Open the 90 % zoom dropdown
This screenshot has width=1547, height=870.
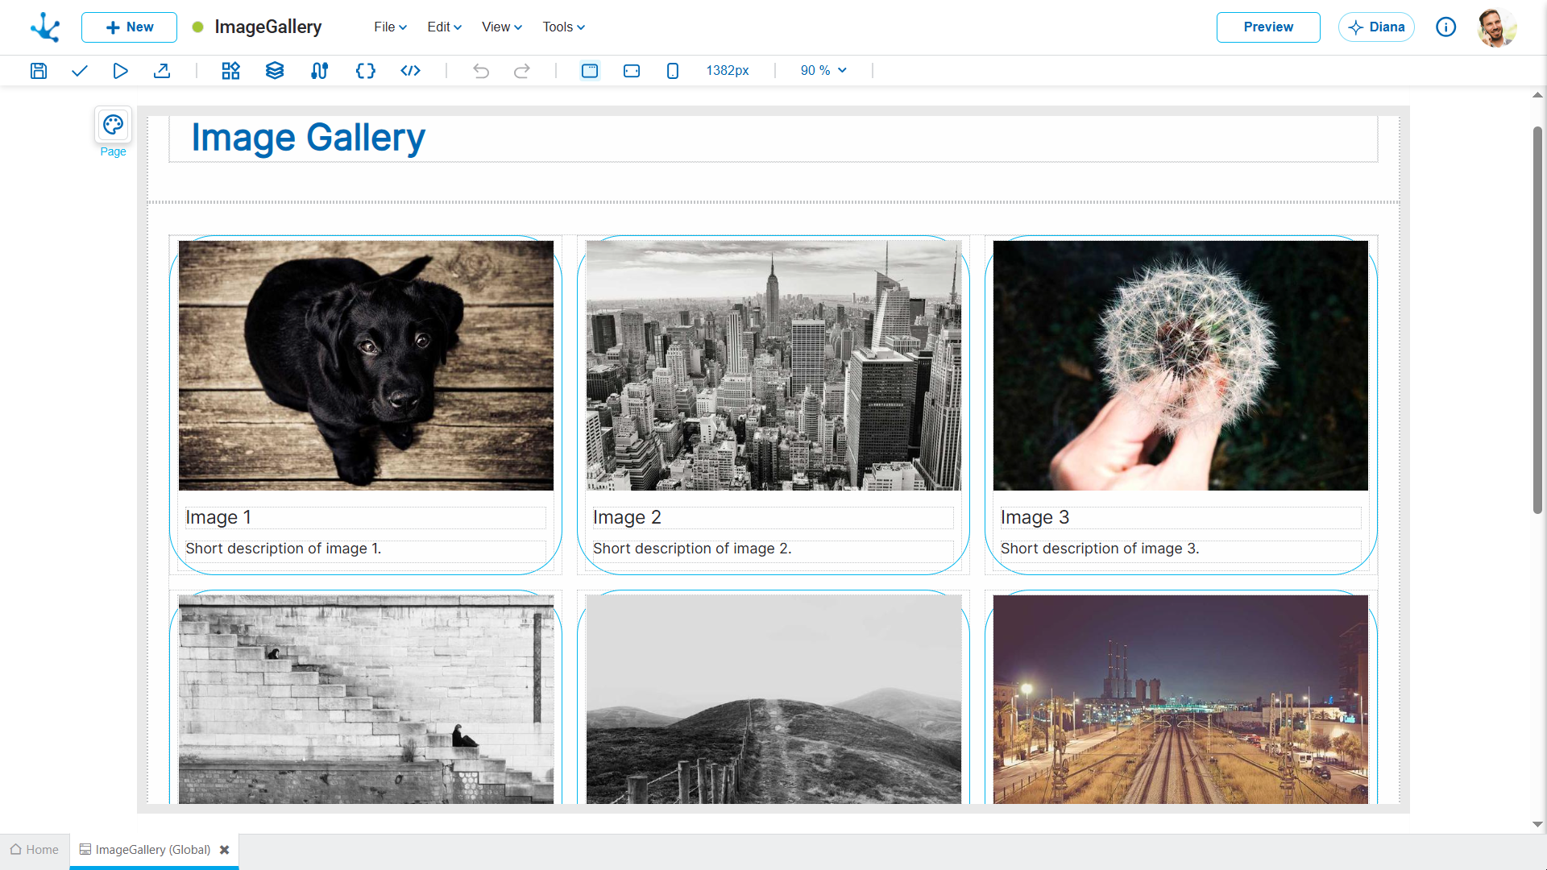click(x=823, y=71)
